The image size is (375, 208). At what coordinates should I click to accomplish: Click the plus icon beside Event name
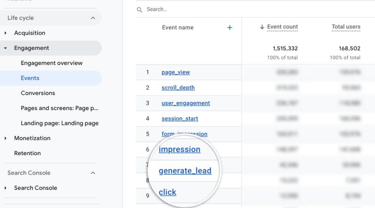(230, 28)
